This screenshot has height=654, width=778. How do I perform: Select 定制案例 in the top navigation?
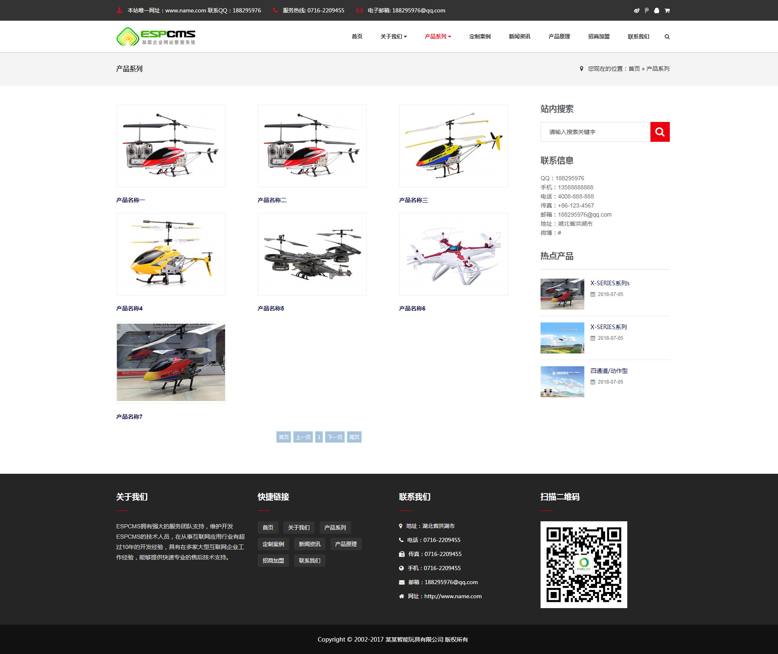[479, 37]
